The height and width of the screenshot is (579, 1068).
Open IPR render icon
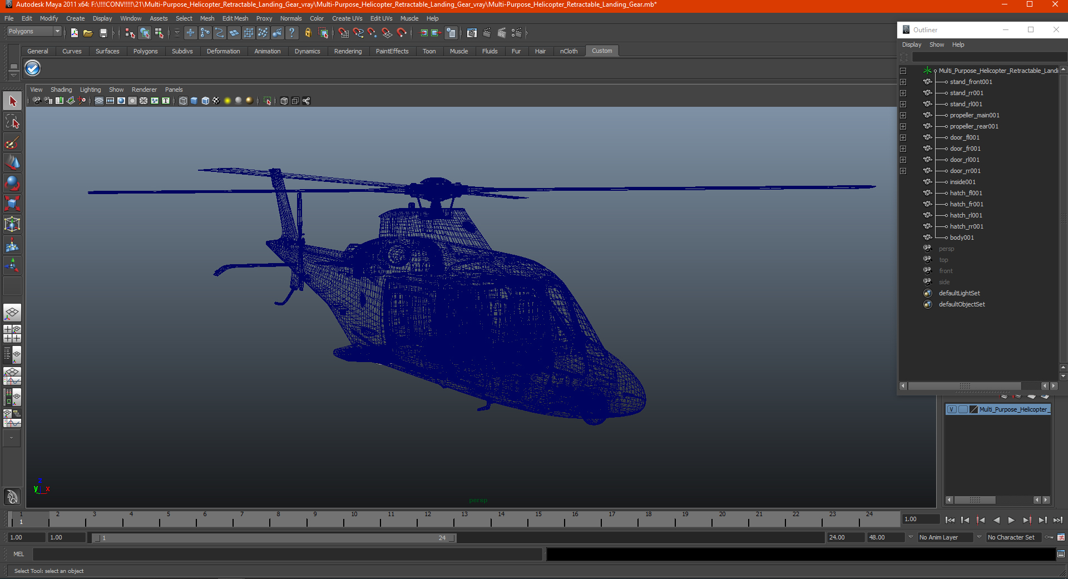tap(502, 33)
